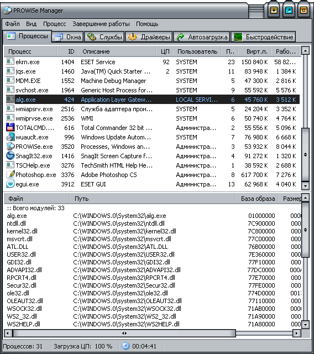Click the ekrn.exe process icon
The height and width of the screenshot is (354, 314).
tap(10, 61)
